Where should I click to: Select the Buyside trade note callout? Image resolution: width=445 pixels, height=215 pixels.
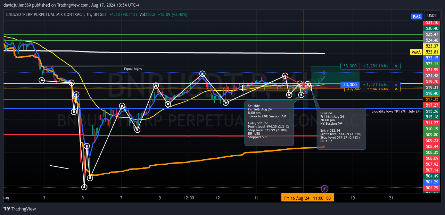pyautogui.click(x=341, y=129)
